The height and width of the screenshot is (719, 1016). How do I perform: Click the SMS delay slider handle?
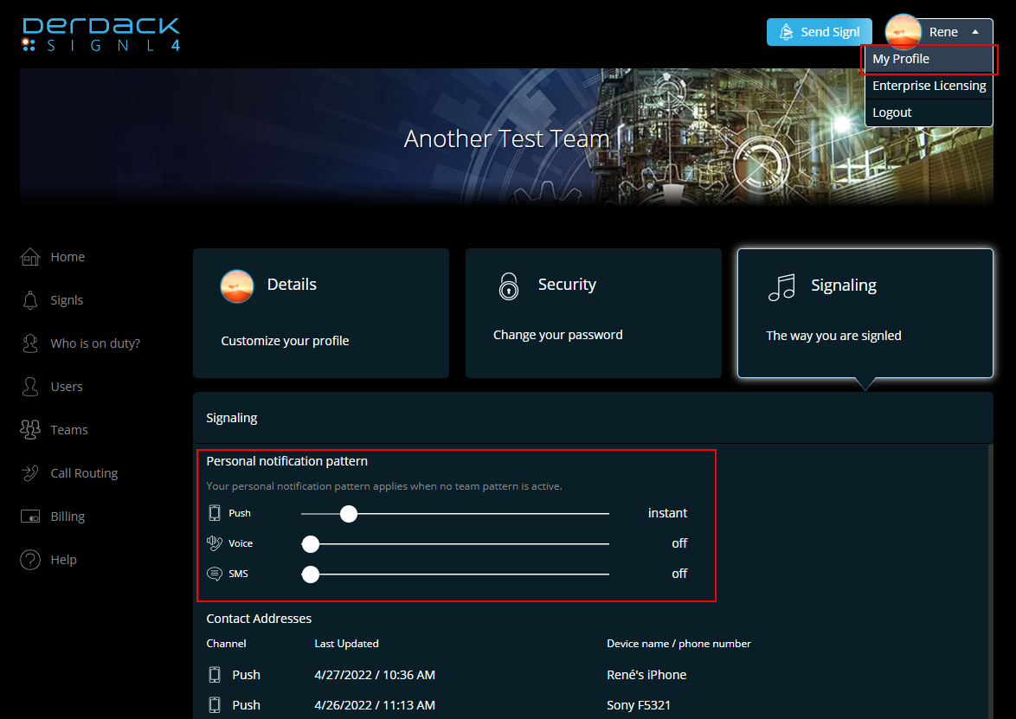[x=311, y=574]
